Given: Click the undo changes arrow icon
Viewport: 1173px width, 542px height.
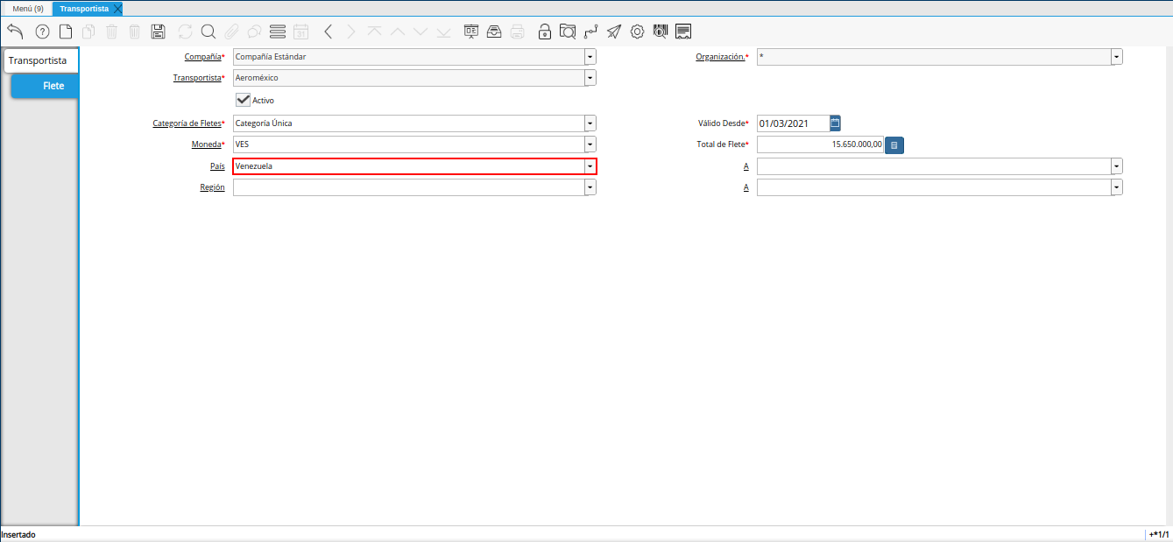Looking at the screenshot, I should point(15,32).
